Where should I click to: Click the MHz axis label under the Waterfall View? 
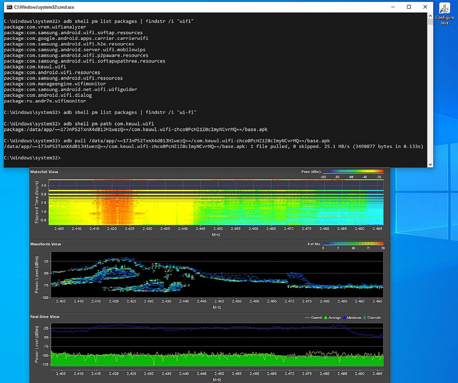click(216, 235)
